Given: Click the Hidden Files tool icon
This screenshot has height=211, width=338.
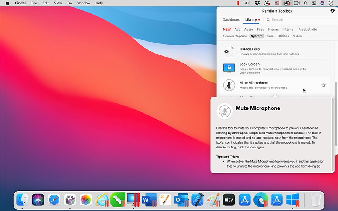Looking at the screenshot, I should (x=229, y=51).
